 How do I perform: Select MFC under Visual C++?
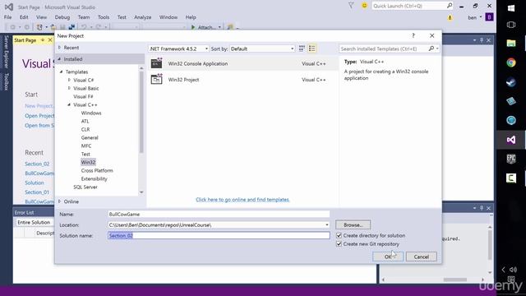(x=86, y=146)
